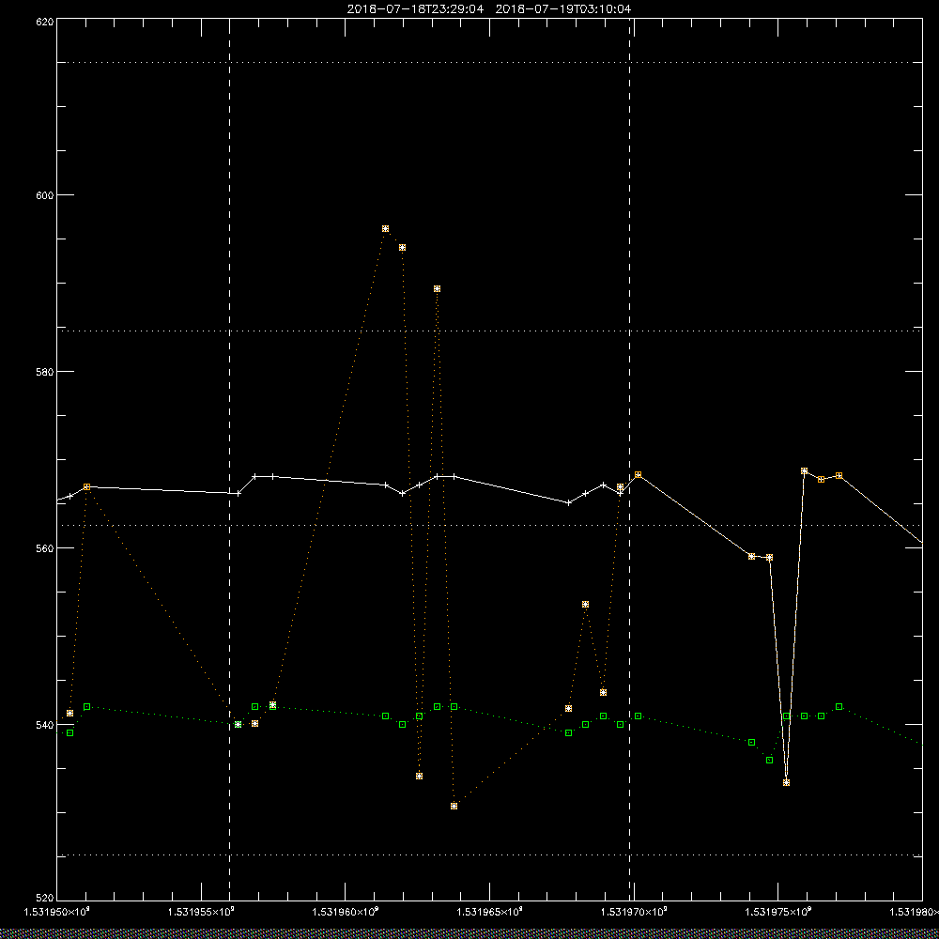Select the y-axis label 520

click(44, 899)
